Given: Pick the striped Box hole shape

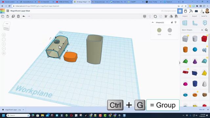Looking at the screenshot, I should click(185, 39).
